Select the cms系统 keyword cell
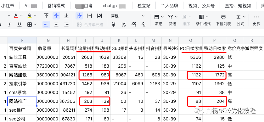The image size is (264, 122). click(22, 92)
